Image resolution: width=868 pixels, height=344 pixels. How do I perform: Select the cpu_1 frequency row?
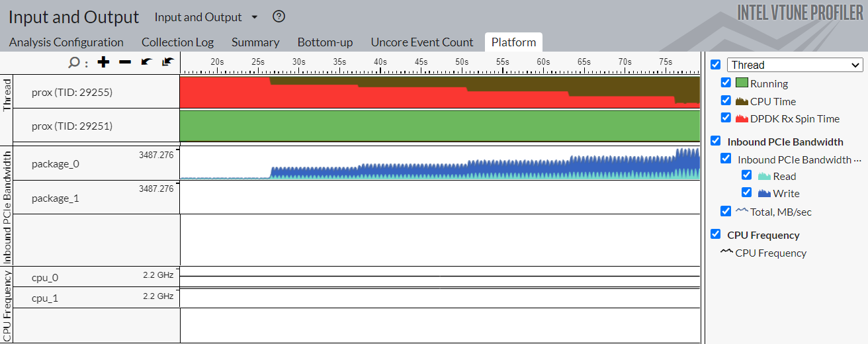[x=96, y=298]
